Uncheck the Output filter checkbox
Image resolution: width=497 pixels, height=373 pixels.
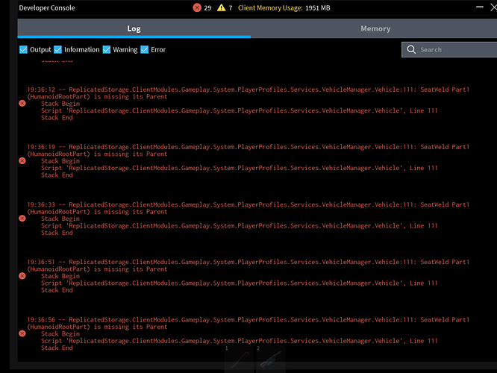[23, 50]
